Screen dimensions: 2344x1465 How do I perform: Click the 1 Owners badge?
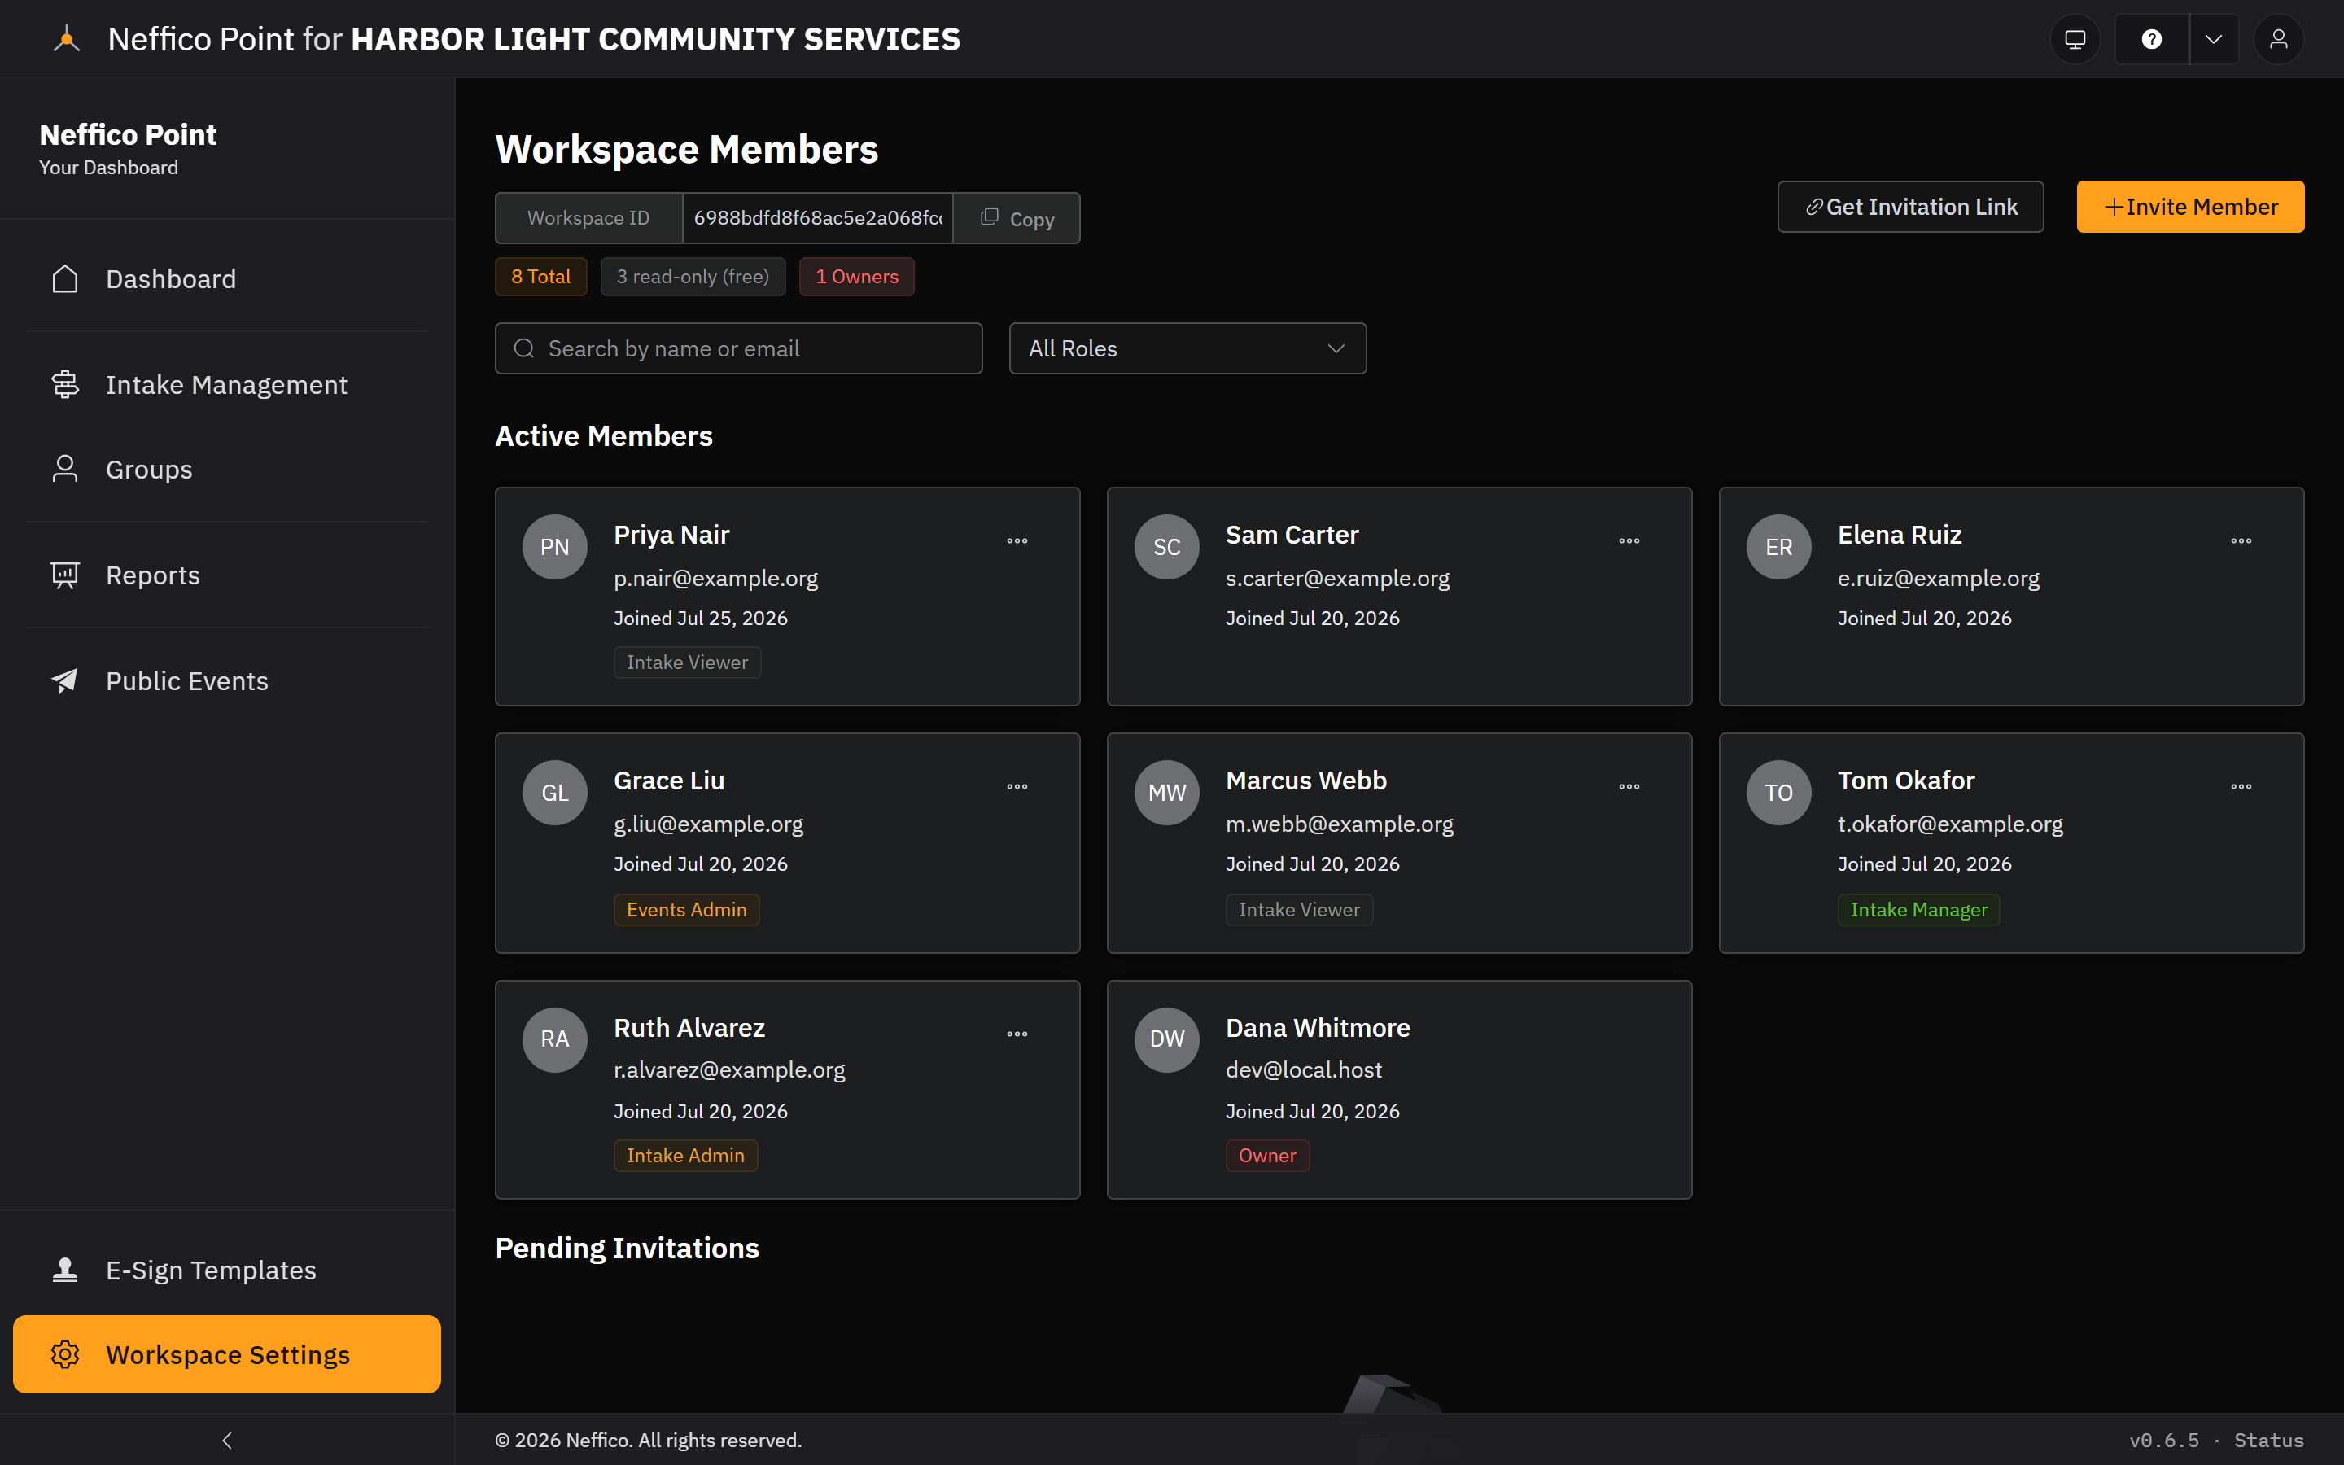pyautogui.click(x=856, y=276)
